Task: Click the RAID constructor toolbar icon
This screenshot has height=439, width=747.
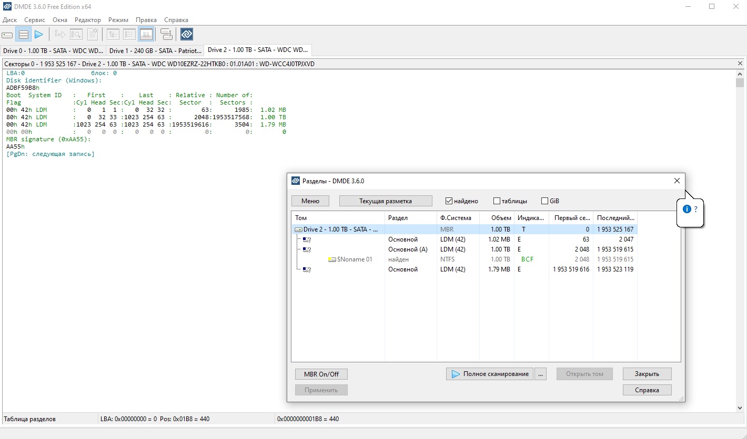Action: 166,35
